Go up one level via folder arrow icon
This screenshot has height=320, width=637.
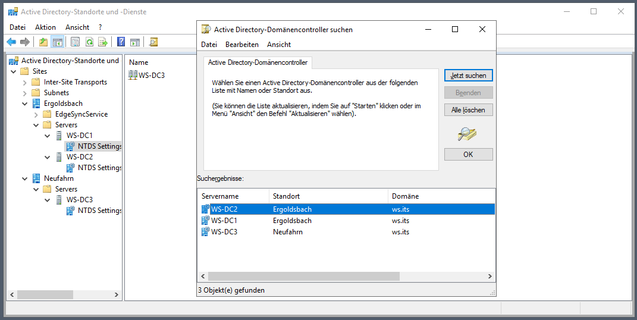[43, 42]
